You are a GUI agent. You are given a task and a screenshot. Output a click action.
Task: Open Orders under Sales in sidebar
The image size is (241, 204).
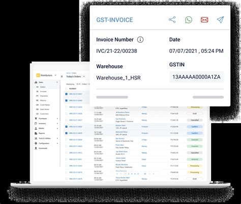click(43, 87)
